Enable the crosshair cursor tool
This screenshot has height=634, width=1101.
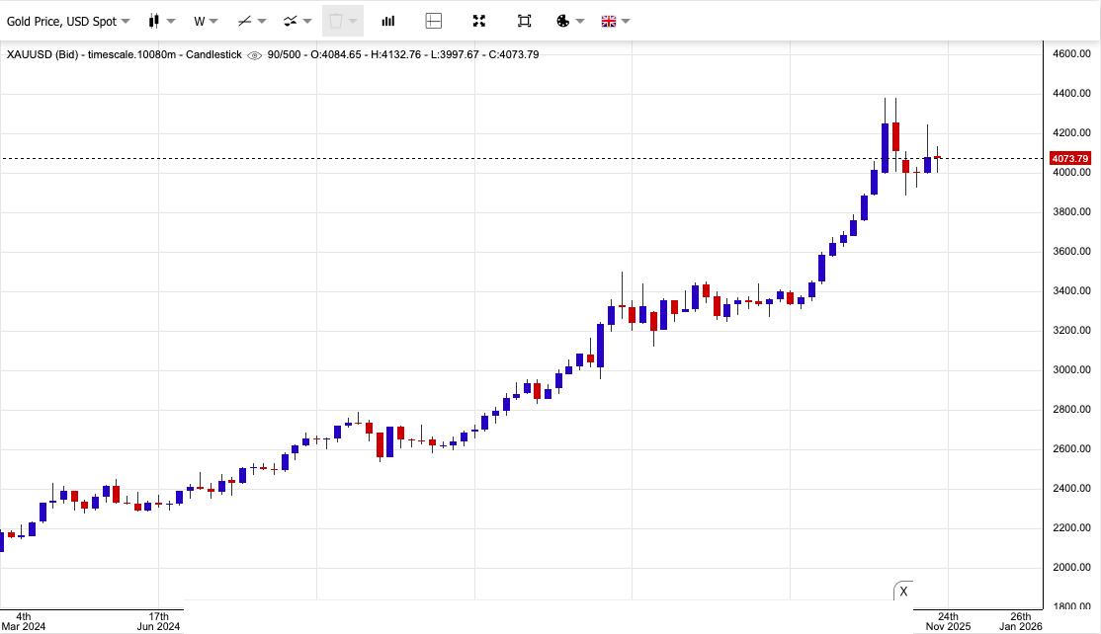coord(433,21)
